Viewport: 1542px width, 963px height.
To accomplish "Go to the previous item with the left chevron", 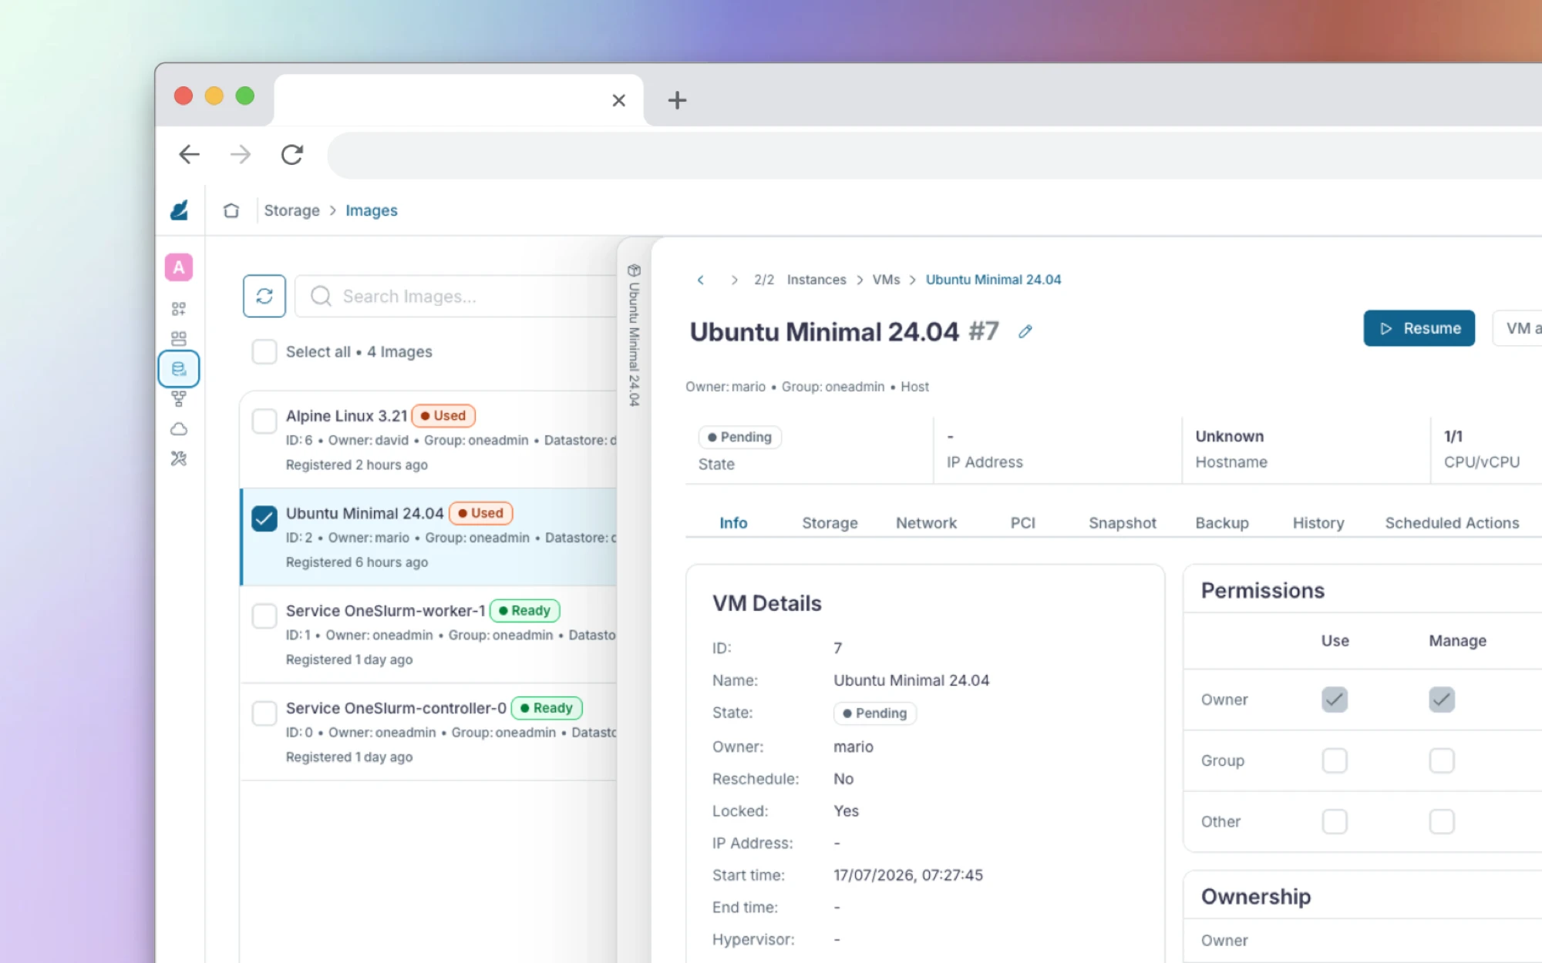I will 701,280.
